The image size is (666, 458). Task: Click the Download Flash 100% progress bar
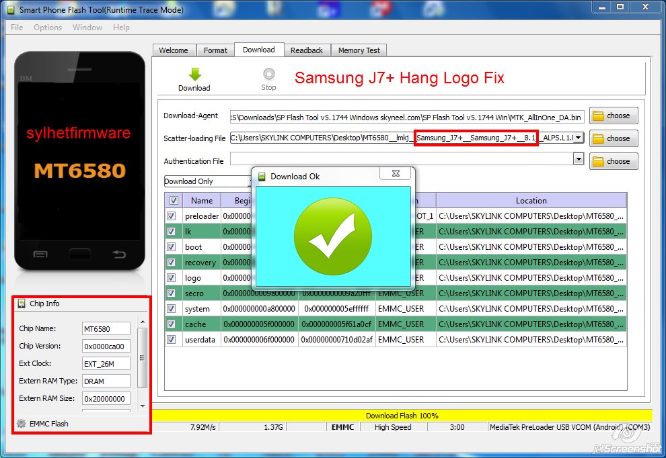402,416
